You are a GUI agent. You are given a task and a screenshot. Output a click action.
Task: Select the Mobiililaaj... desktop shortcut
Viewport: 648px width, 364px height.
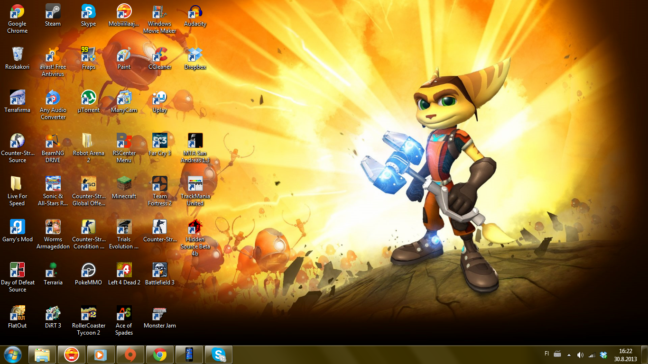pyautogui.click(x=124, y=16)
